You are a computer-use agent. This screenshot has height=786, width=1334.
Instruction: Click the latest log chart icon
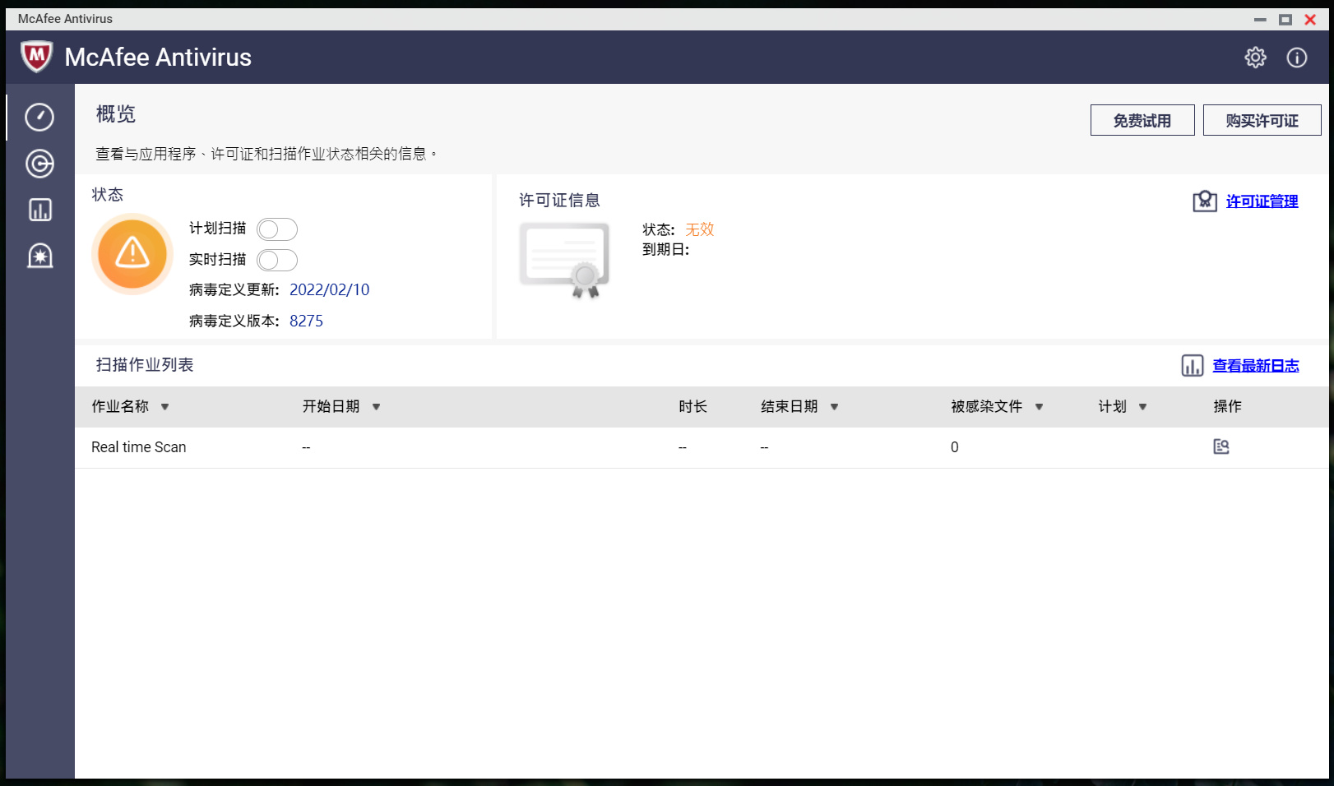1193,366
